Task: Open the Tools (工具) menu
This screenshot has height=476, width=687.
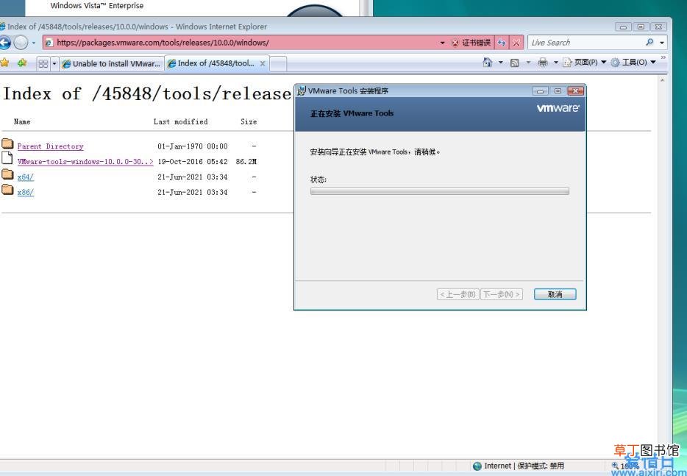Action: click(x=633, y=63)
